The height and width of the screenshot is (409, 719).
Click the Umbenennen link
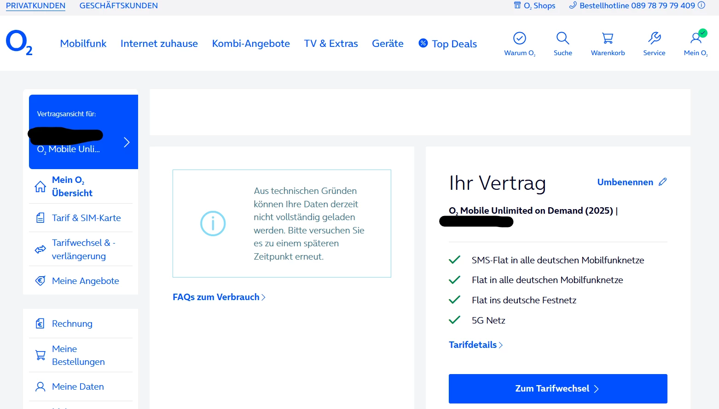(x=625, y=182)
